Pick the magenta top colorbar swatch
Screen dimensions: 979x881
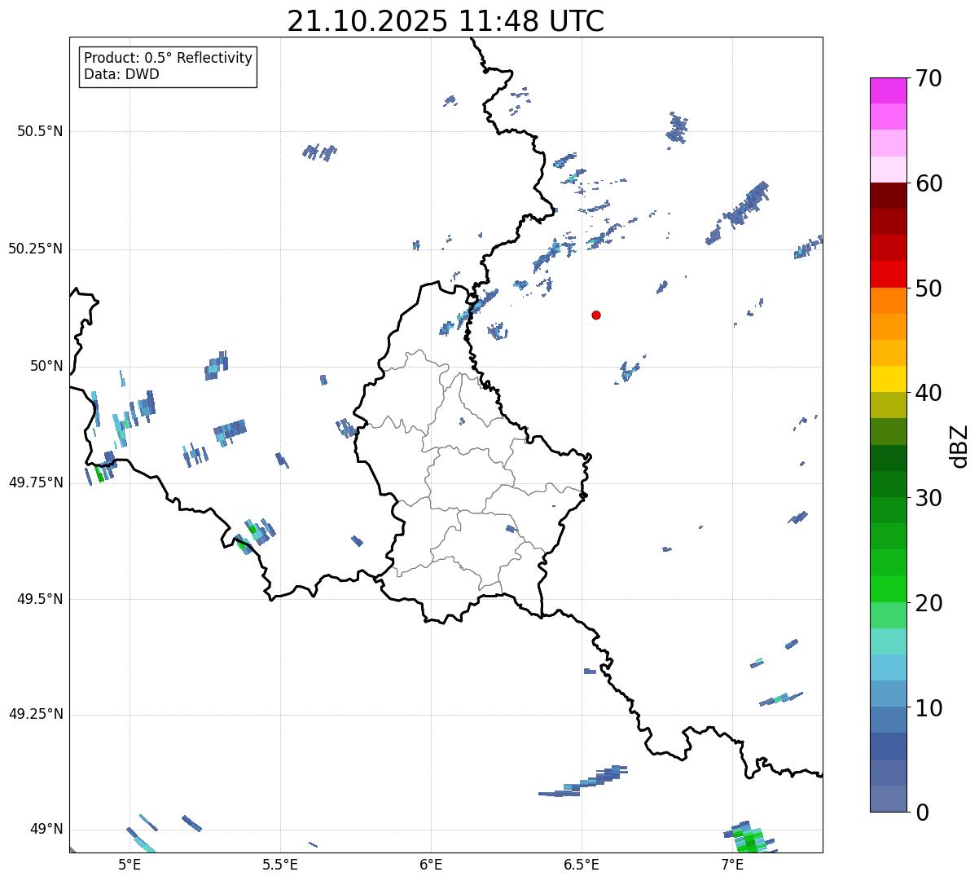(889, 90)
